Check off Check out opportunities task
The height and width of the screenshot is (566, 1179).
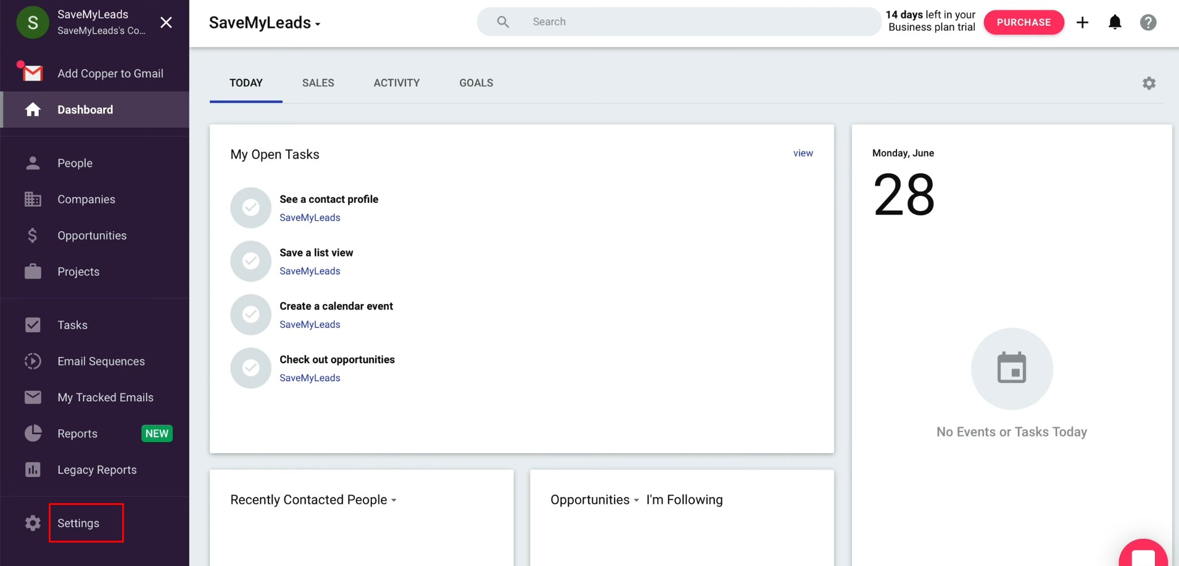[x=250, y=368]
